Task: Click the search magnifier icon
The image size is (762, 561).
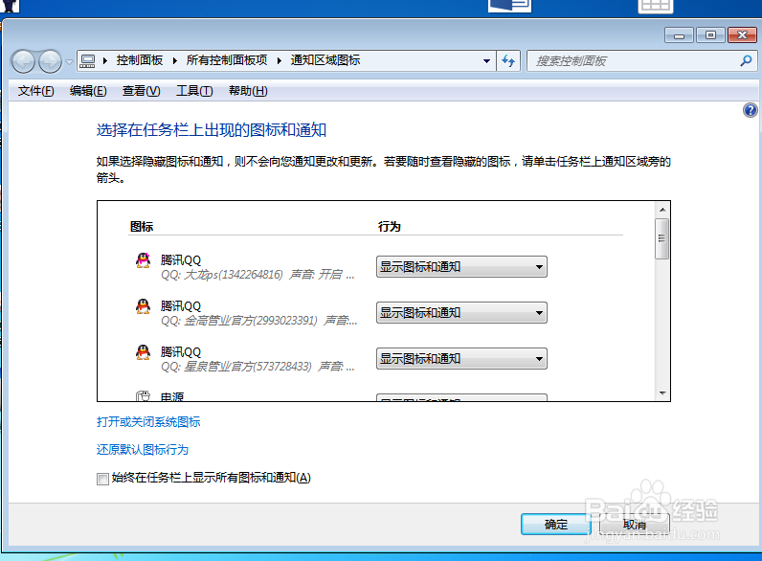Action: [746, 60]
